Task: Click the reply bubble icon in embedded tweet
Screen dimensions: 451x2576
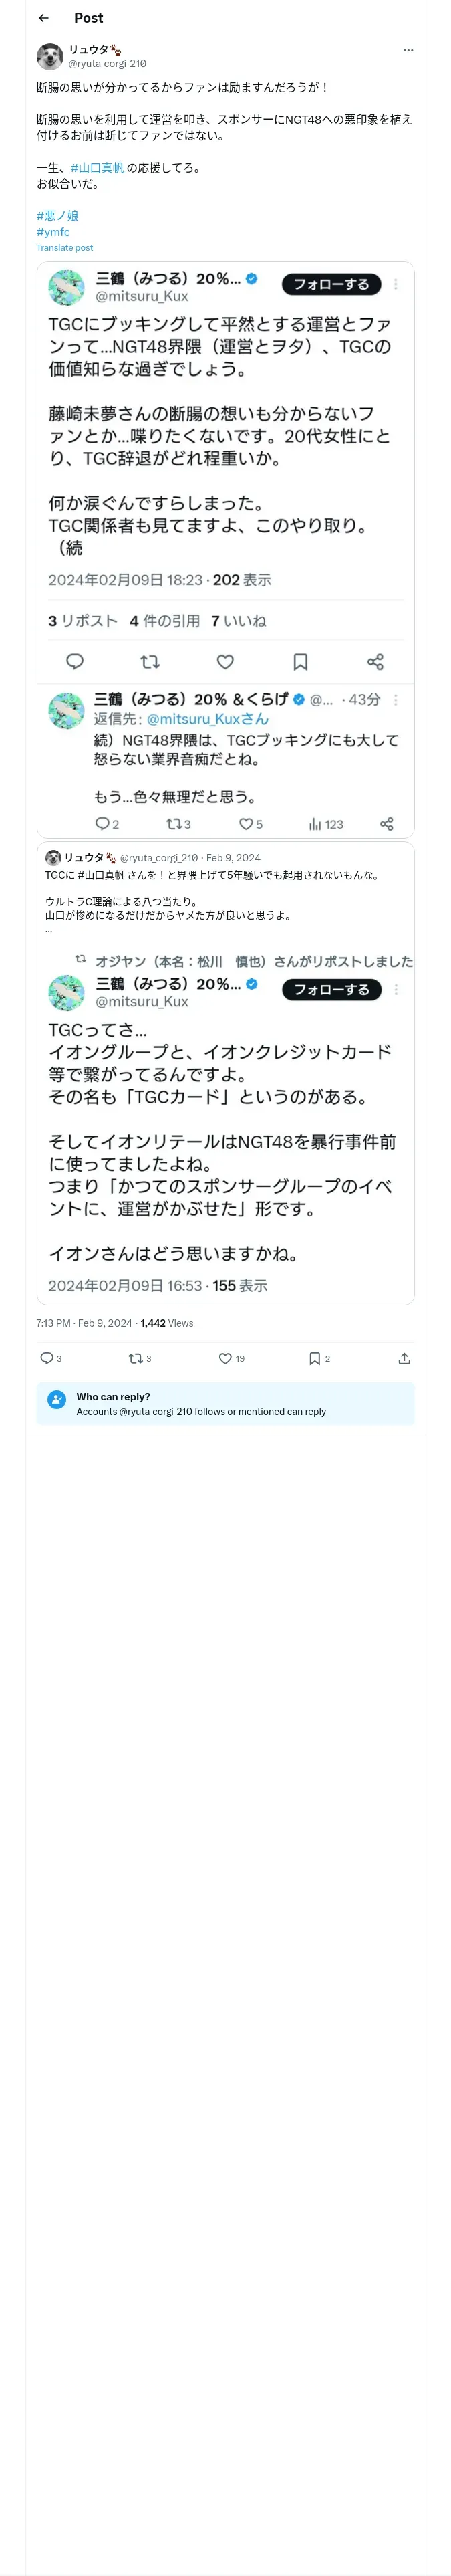Action: click(x=75, y=661)
